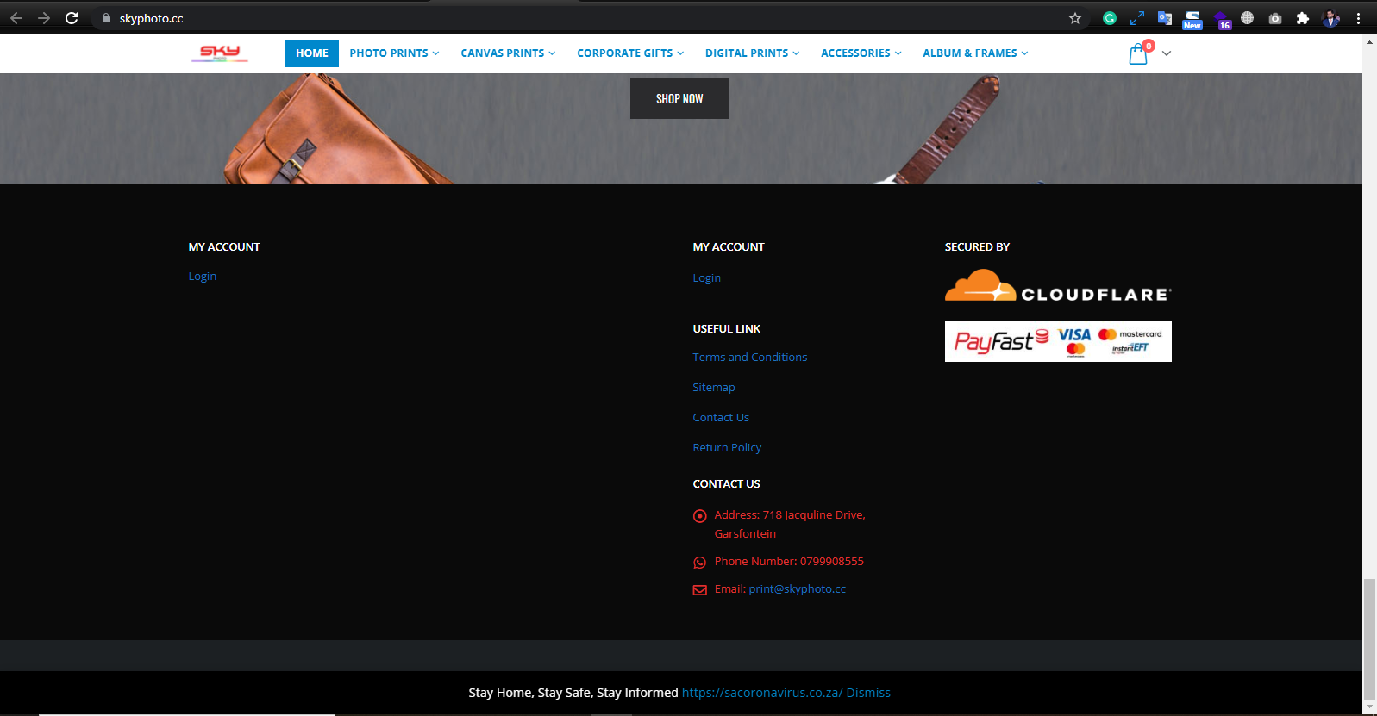Click the PayFast payment methods banner
Viewport: 1377px width, 716px height.
pos(1058,341)
